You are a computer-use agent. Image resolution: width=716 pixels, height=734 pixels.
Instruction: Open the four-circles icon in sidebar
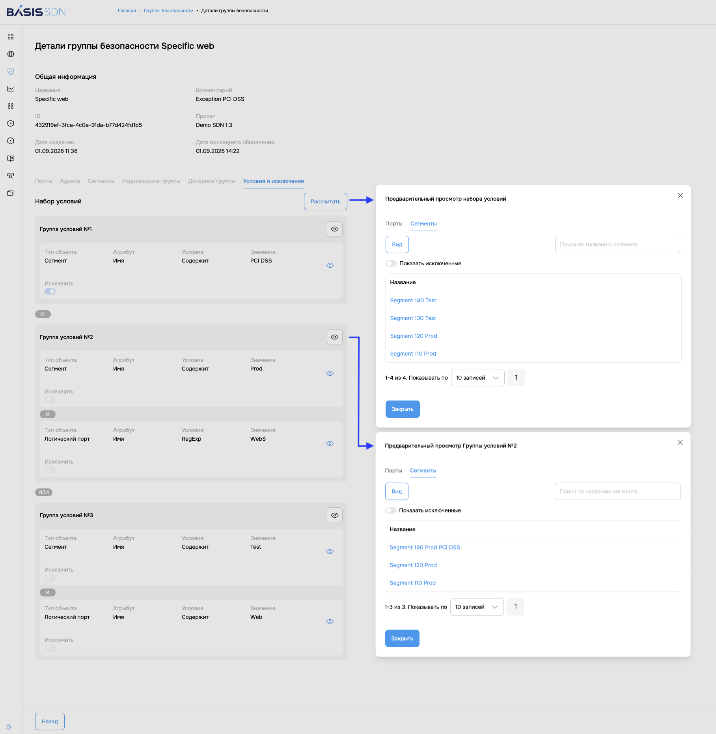tap(11, 106)
